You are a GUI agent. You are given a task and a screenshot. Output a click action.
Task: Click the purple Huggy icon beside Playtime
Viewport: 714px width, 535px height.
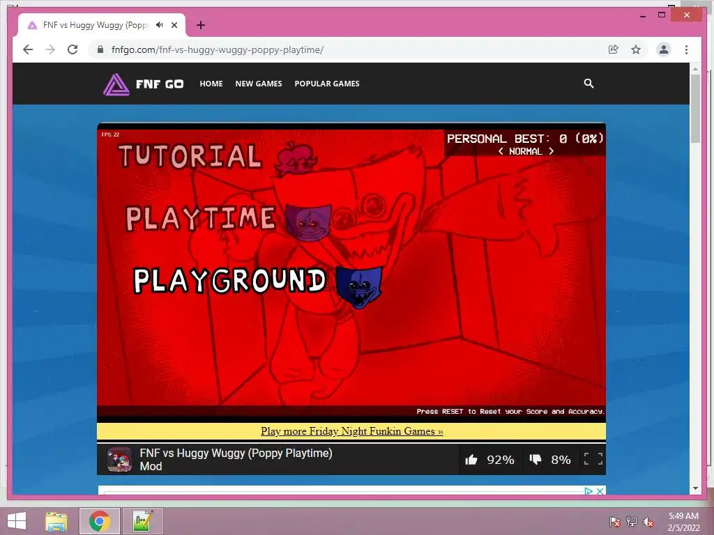[x=308, y=222]
